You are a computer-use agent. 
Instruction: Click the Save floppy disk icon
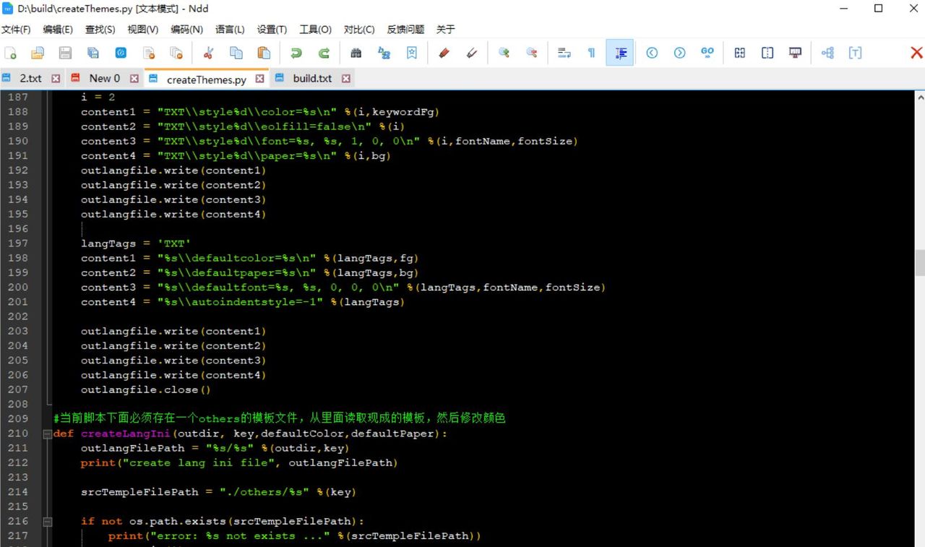65,53
